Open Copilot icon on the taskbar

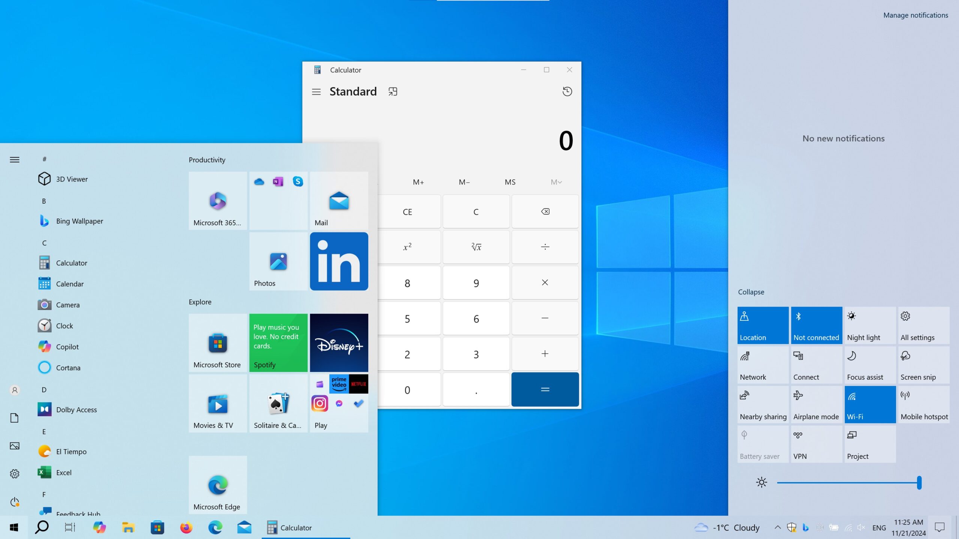coord(99,528)
